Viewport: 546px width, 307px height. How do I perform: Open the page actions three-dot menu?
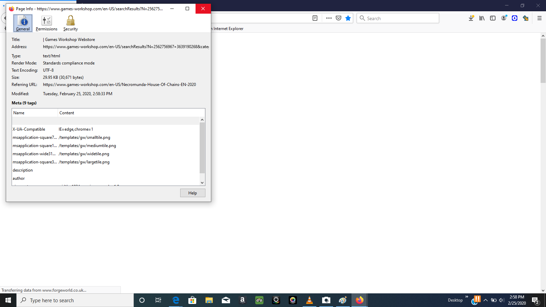pyautogui.click(x=329, y=18)
